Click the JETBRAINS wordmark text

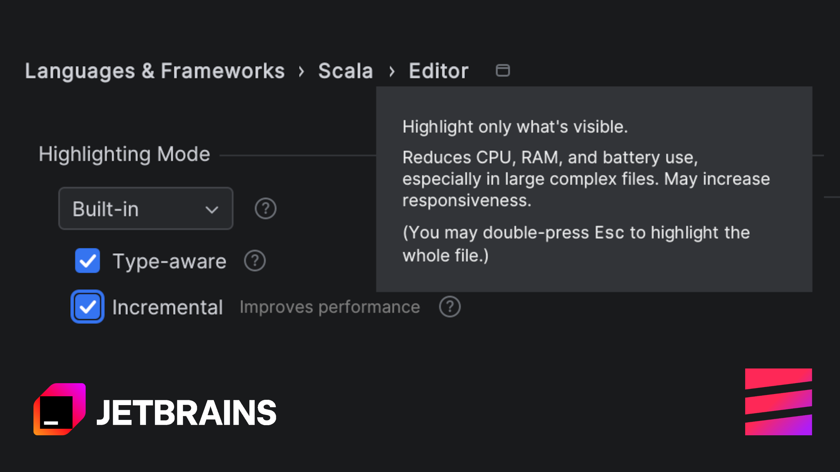186,412
